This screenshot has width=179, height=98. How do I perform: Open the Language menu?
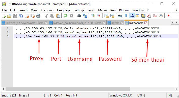click(x=64, y=10)
